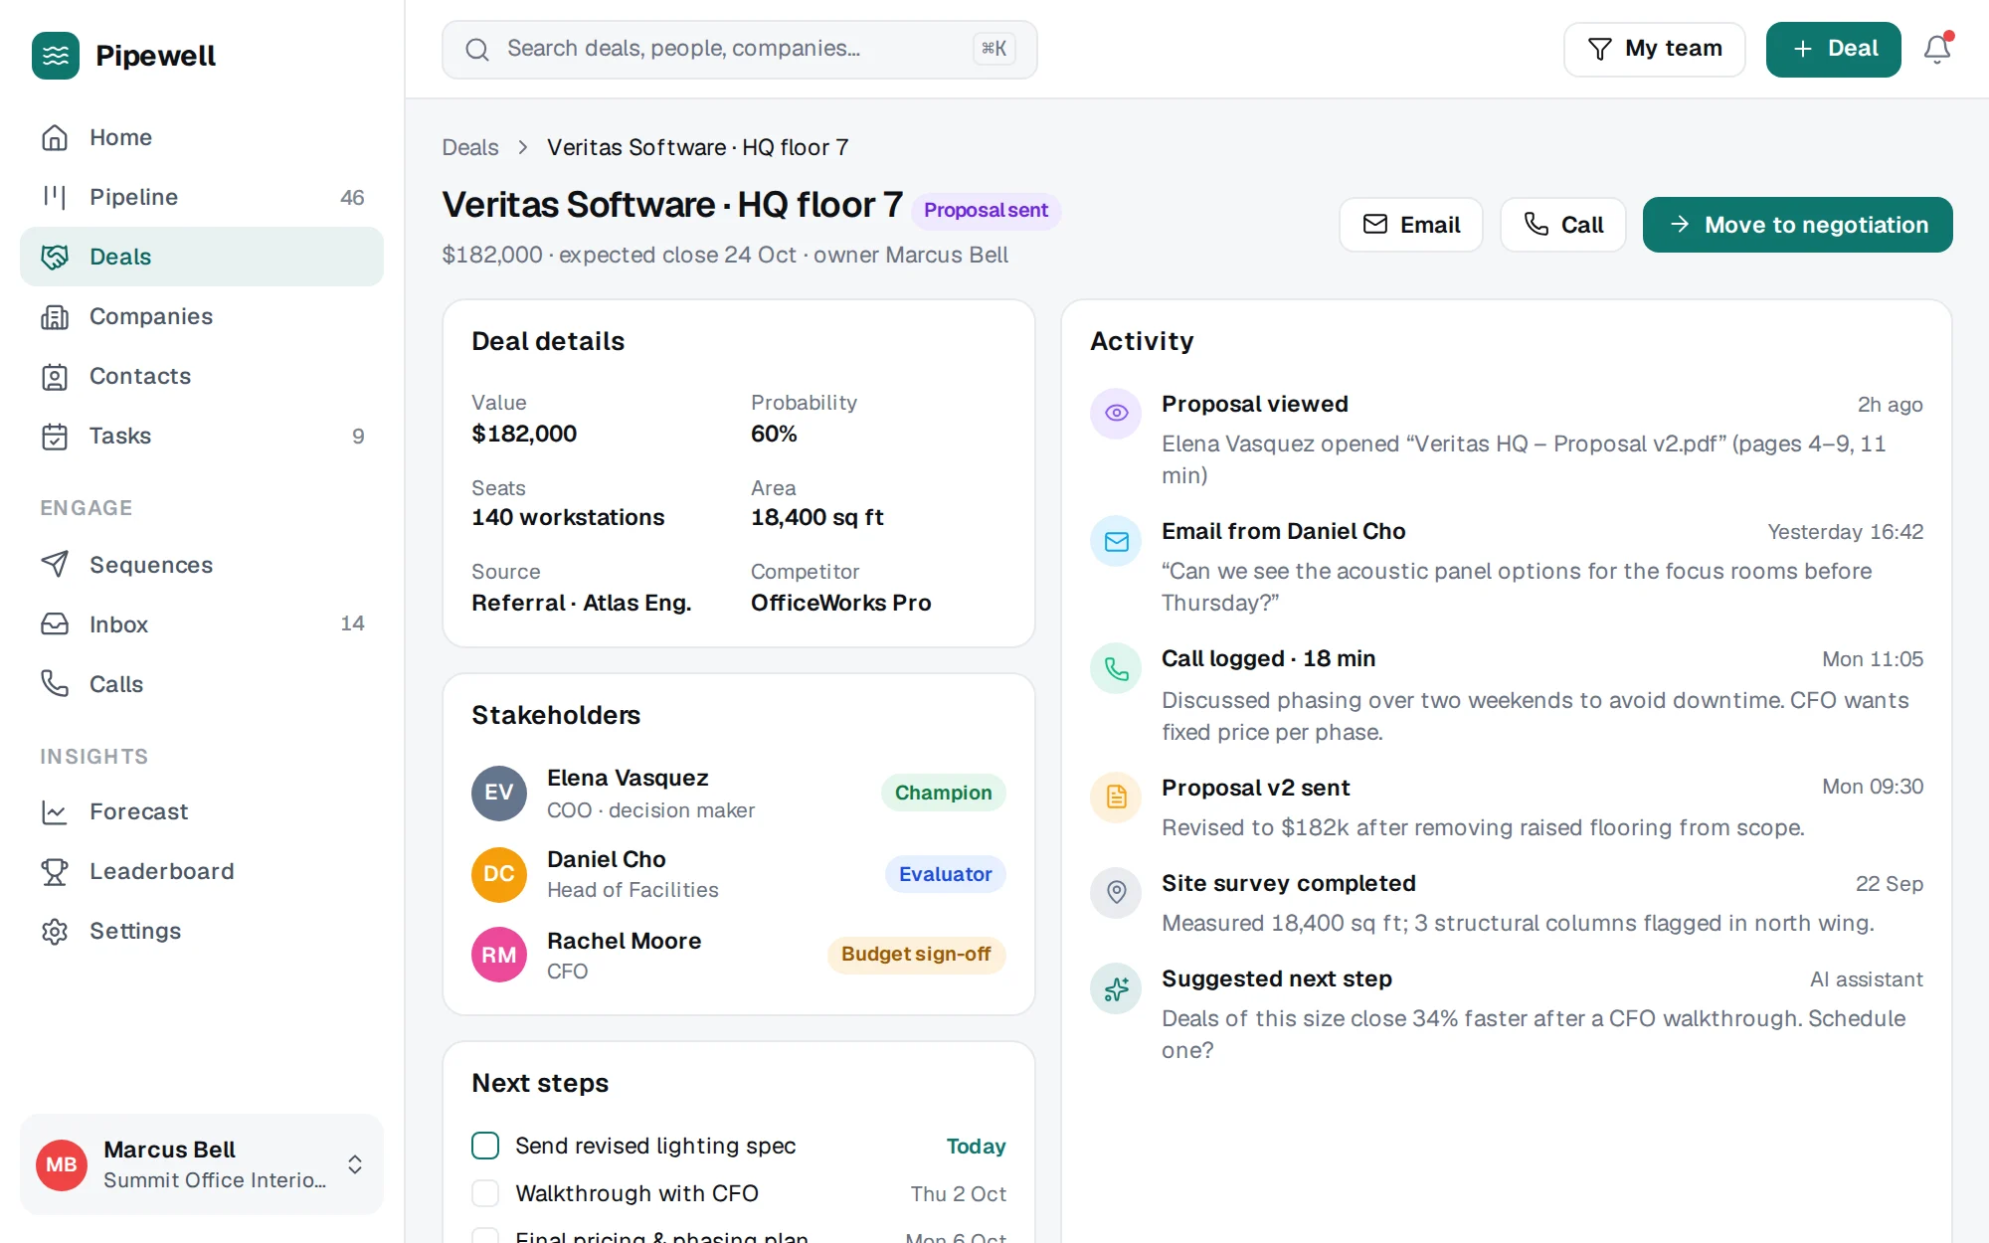Screen dimensions: 1989x1243
Task: Click the search magnifier icon
Action: tap(477, 50)
